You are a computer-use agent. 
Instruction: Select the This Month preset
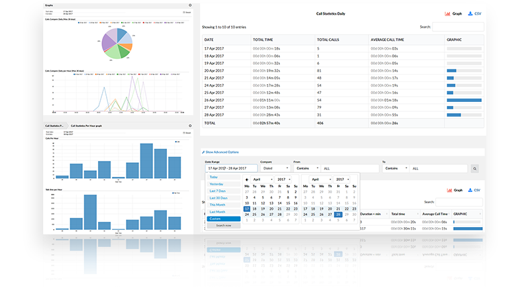coord(223,205)
